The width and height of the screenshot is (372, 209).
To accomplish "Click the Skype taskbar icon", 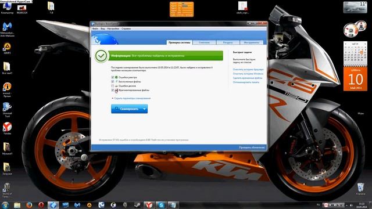I will (161, 205).
